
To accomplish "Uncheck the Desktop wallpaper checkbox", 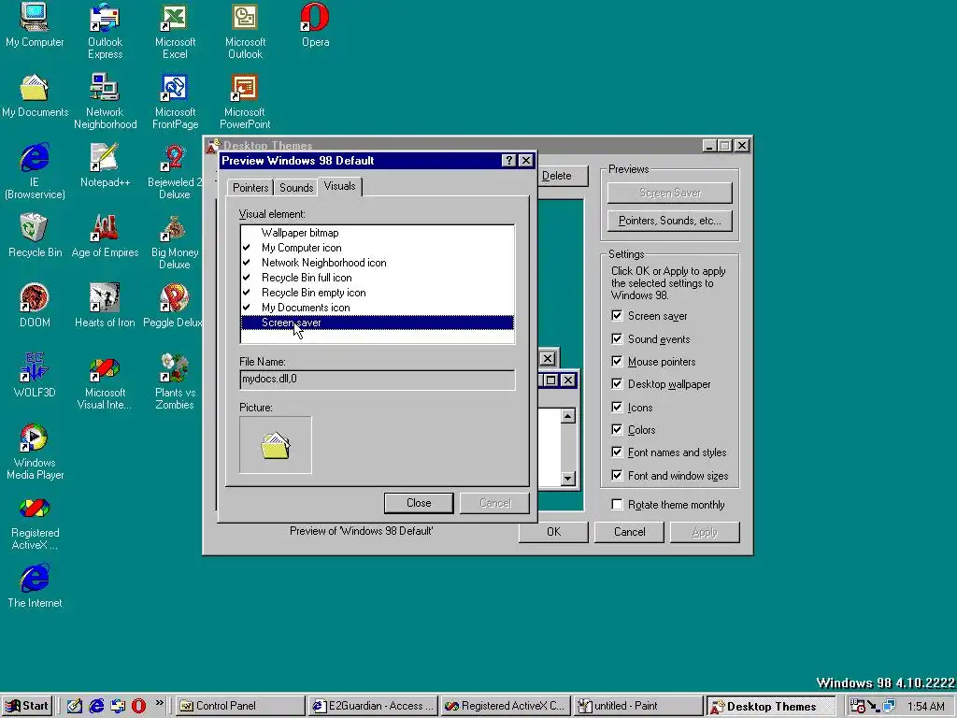I will pyautogui.click(x=617, y=384).
